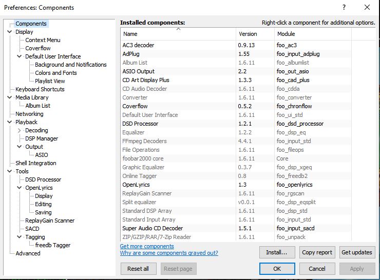The image size is (380, 280).
Task: Open the DSP Manager page
Action: point(42,138)
